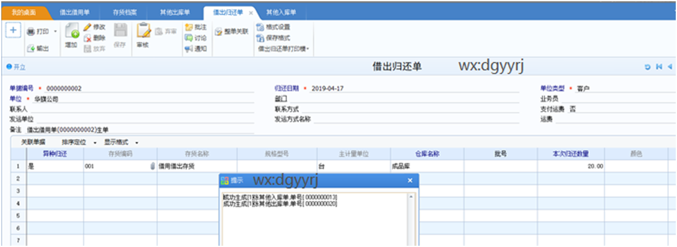
Task: Click the 异种归还 column header
Action: pos(55,154)
